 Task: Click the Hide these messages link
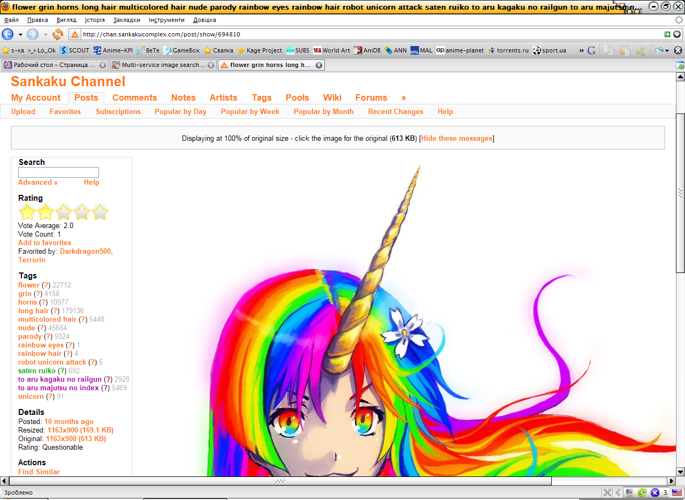click(456, 138)
